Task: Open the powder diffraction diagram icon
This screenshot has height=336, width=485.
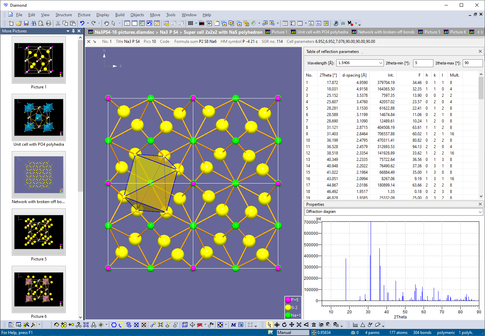Action: [318, 23]
